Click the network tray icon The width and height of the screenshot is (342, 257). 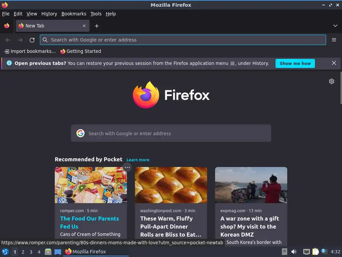pos(307,252)
